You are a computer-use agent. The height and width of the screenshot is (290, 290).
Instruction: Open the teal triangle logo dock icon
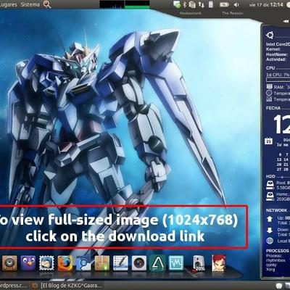pos(157,263)
